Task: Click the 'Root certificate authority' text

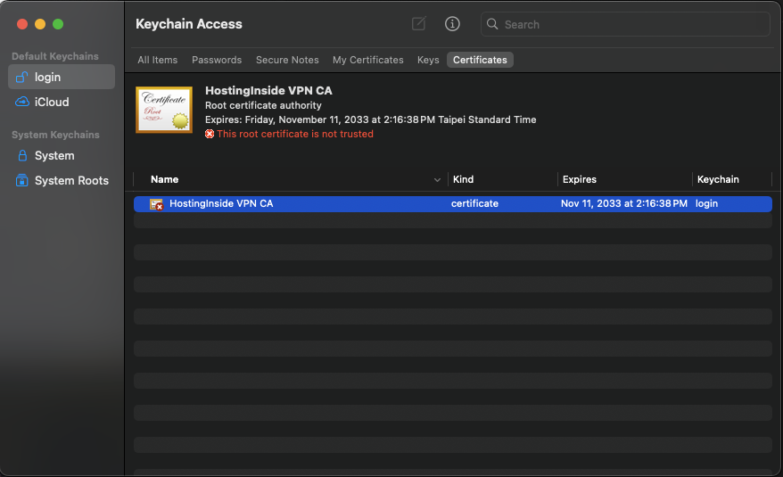Action: click(x=263, y=105)
